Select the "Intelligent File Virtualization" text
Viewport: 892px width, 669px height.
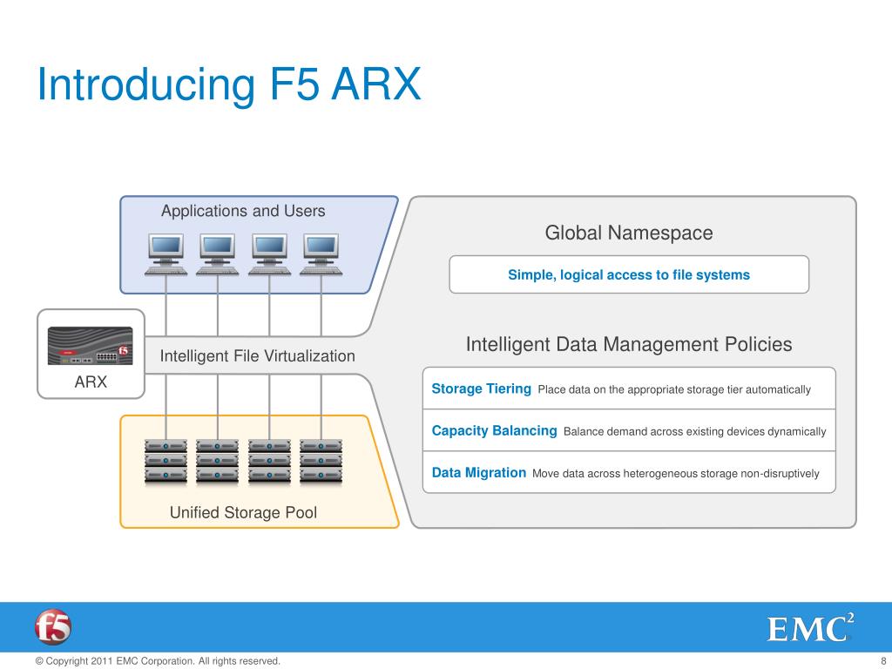point(257,356)
